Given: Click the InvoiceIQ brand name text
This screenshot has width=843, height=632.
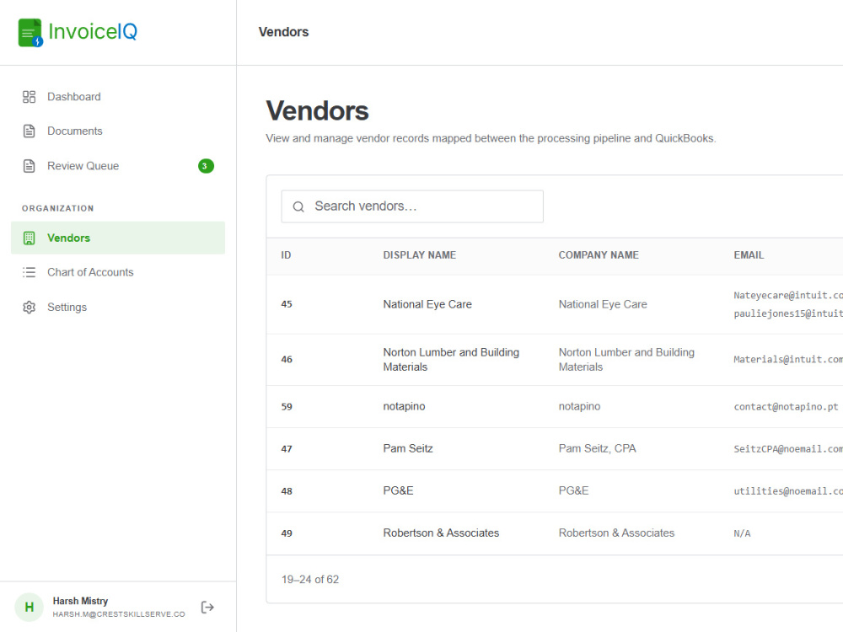Looking at the screenshot, I should coord(93,32).
